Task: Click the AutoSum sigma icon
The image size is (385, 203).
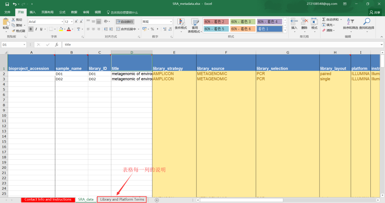Action: [x=324, y=20]
